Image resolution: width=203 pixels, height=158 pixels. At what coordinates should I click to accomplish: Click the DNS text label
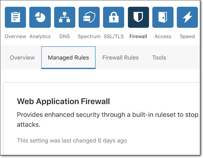pos(65,36)
